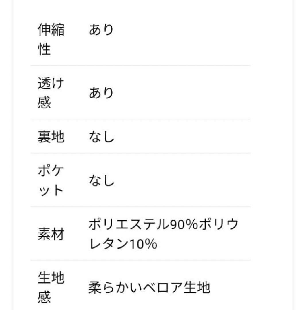Click the gray margin left of the card
This screenshot has height=310, width=306.
coord(6,155)
